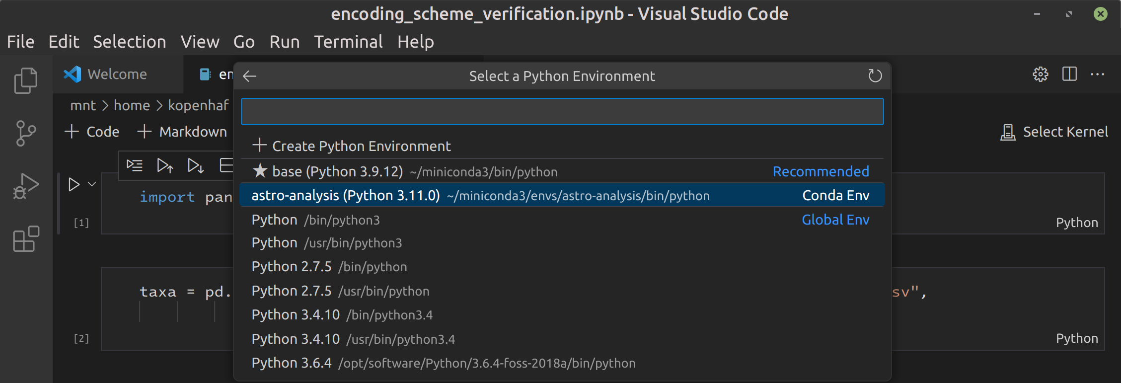The image size is (1121, 383).
Task: Open the File menu
Action: tap(21, 42)
